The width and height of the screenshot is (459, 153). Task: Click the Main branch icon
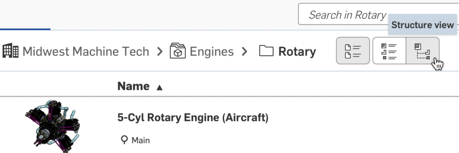click(124, 140)
